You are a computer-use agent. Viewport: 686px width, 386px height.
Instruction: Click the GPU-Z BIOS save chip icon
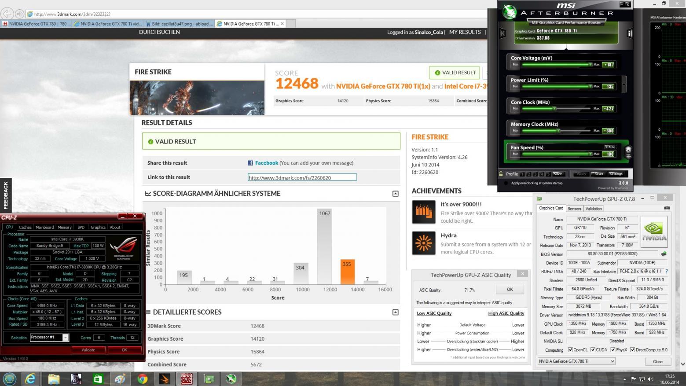(x=664, y=254)
